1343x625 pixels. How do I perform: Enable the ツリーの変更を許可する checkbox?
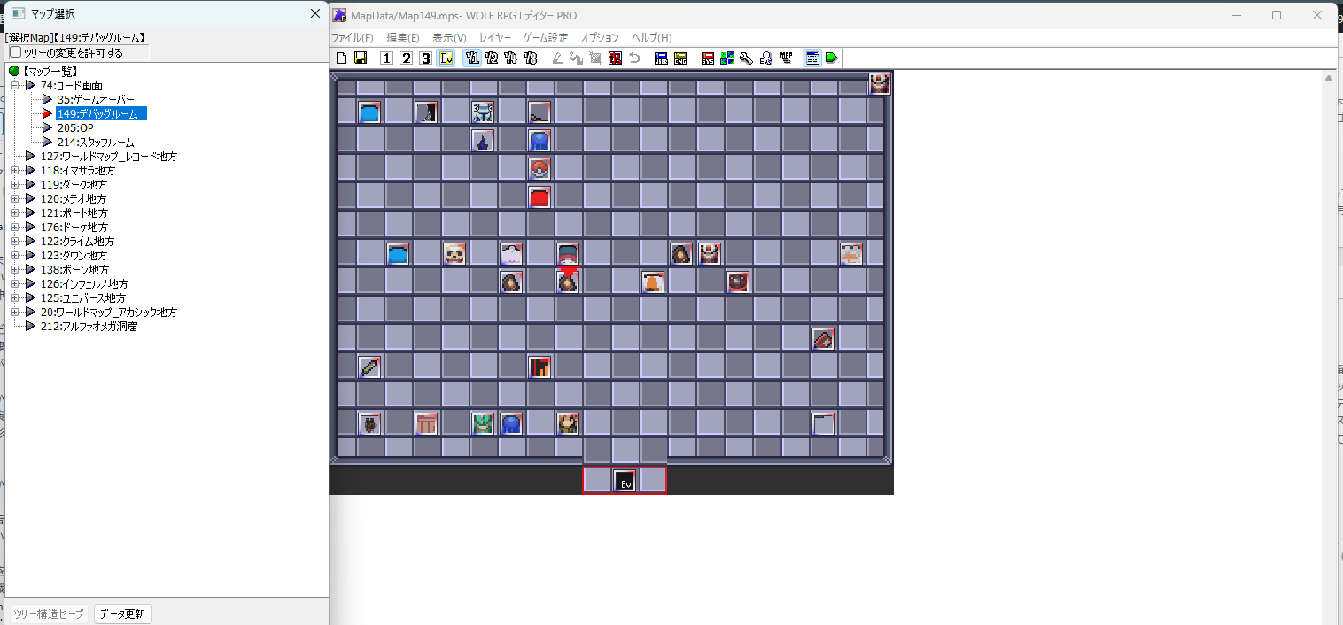point(15,52)
